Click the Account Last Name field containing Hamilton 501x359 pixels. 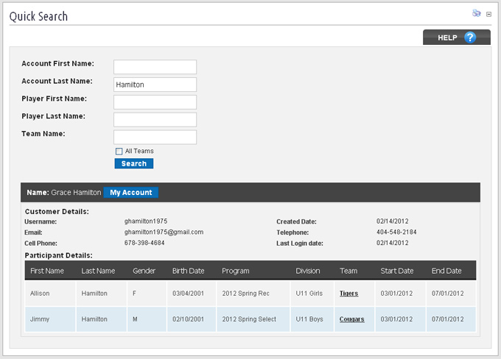(x=155, y=85)
